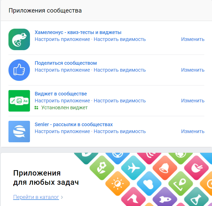Open the Поделиться сообществом thumbs-up icon
This screenshot has width=212, height=206.
click(x=19, y=70)
